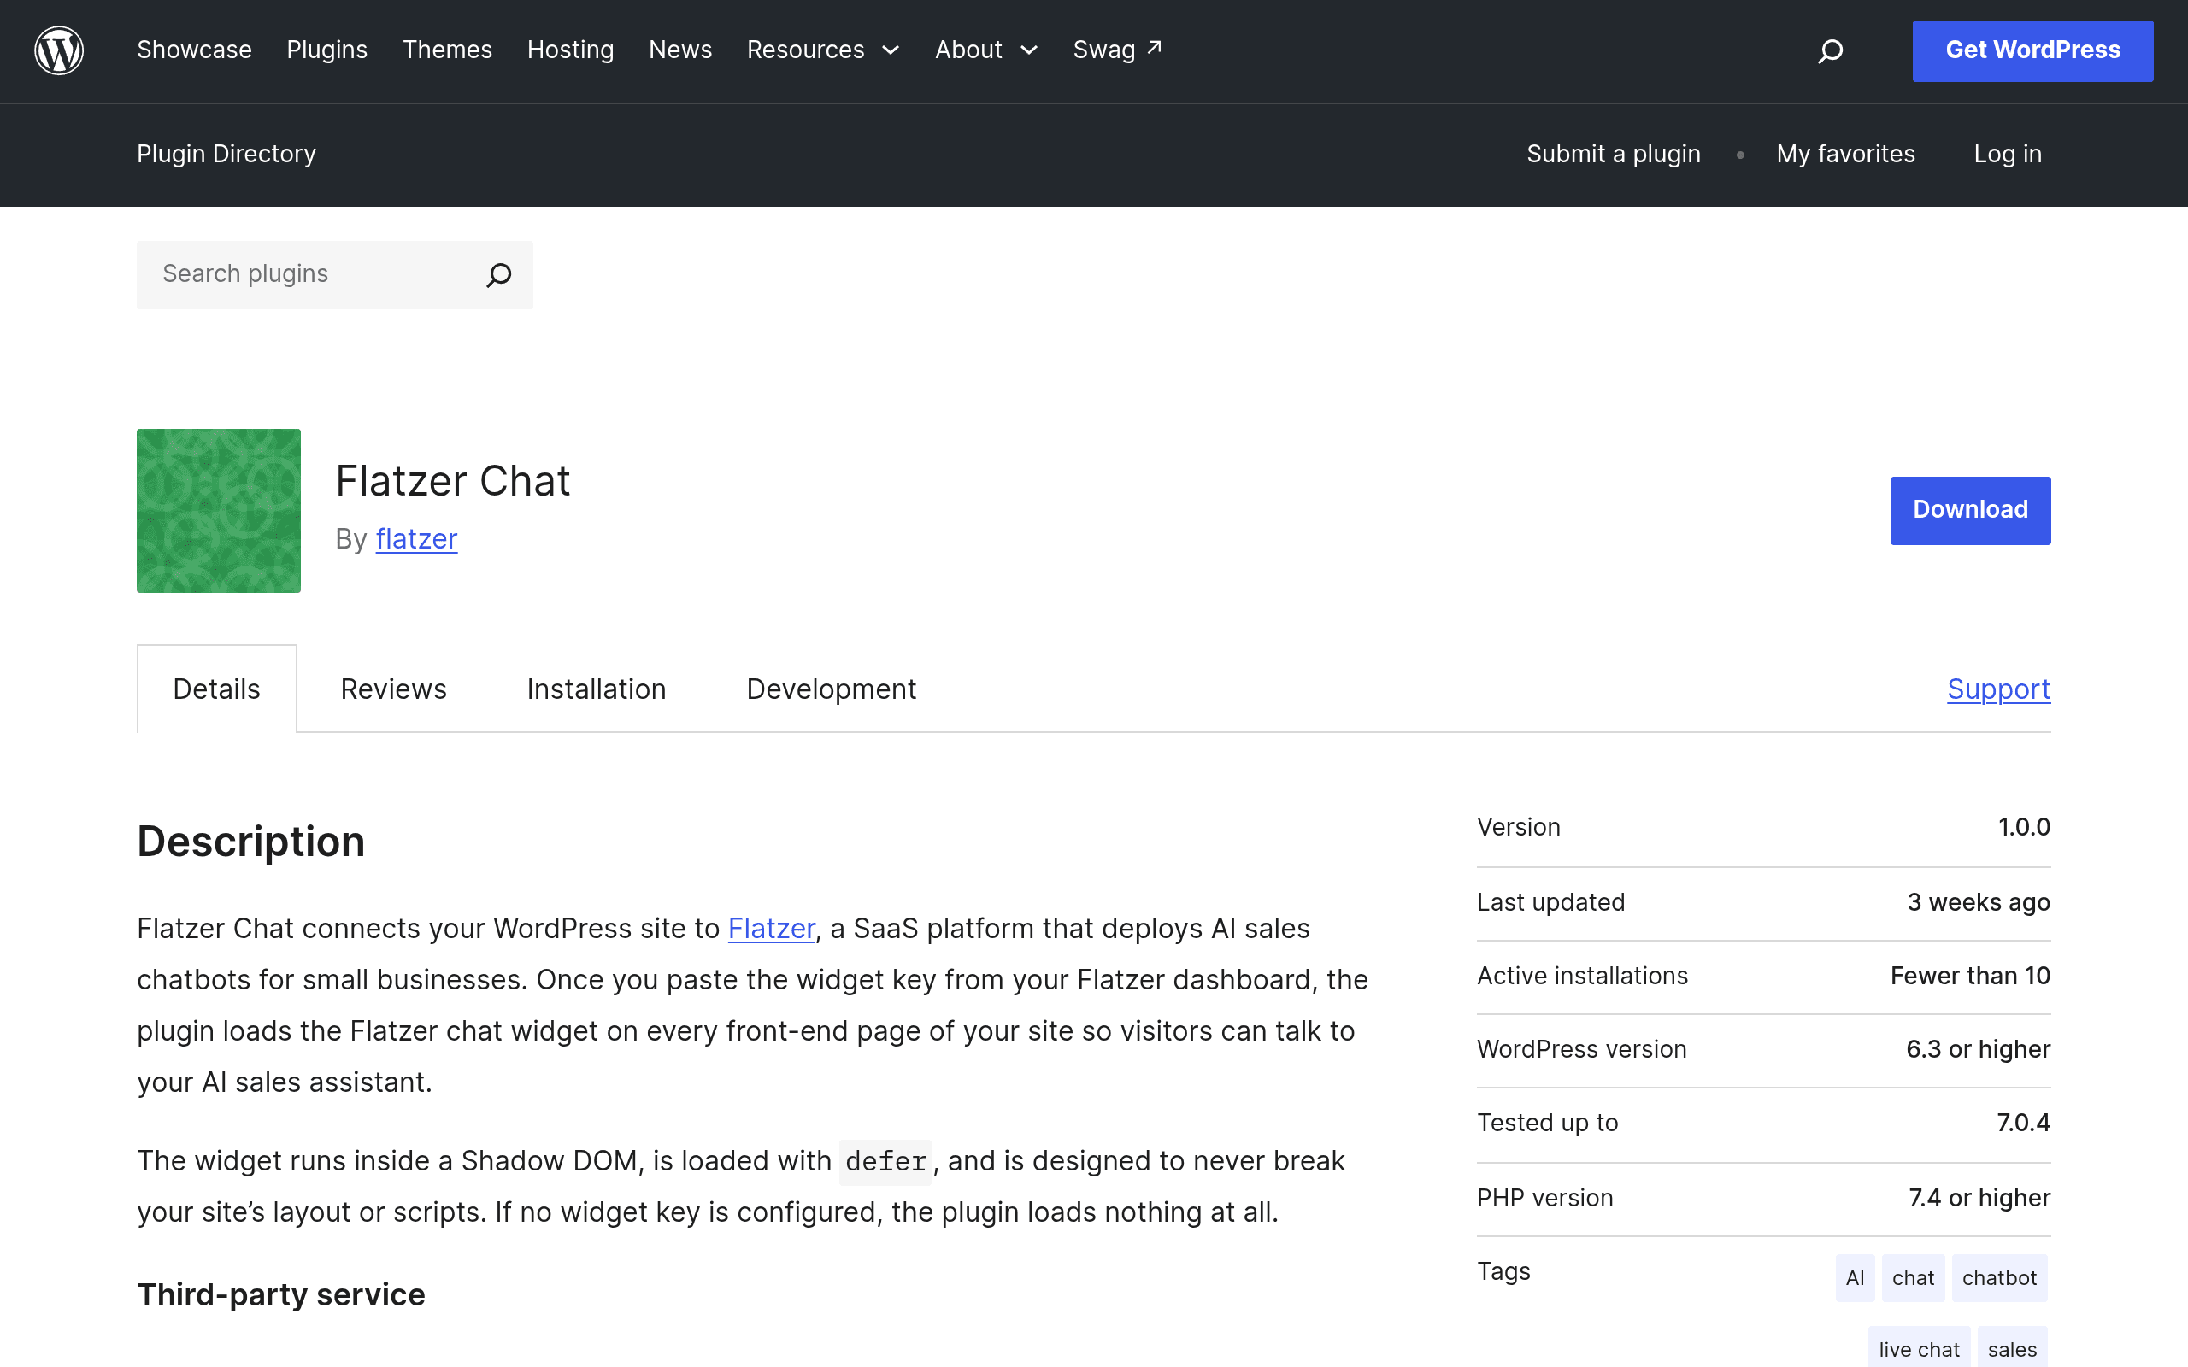Switch to the Installation tab
2188x1367 pixels.
(597, 689)
